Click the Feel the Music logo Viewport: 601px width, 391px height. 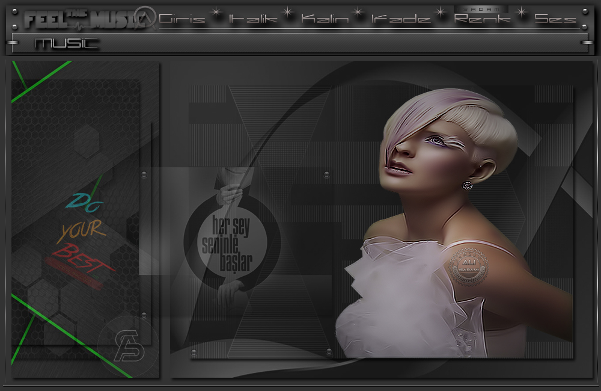click(x=78, y=20)
